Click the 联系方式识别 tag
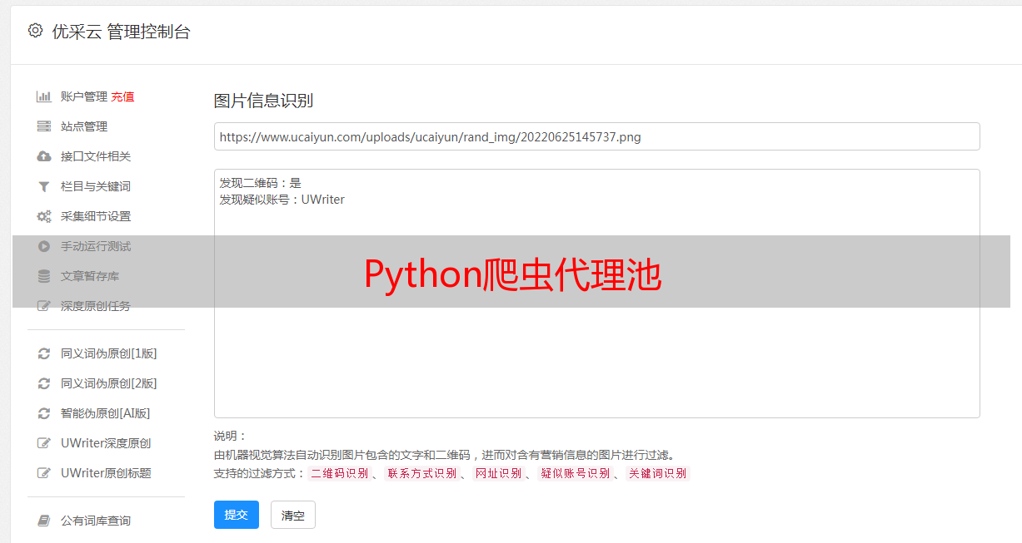 coord(421,473)
